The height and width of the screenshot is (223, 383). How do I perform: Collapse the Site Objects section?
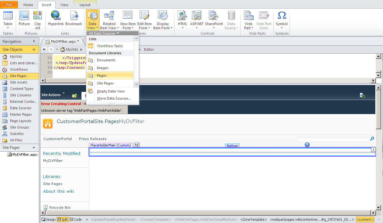(34, 49)
